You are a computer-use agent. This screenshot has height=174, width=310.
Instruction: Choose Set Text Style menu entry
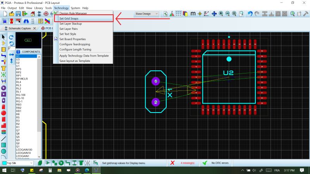pos(83,34)
